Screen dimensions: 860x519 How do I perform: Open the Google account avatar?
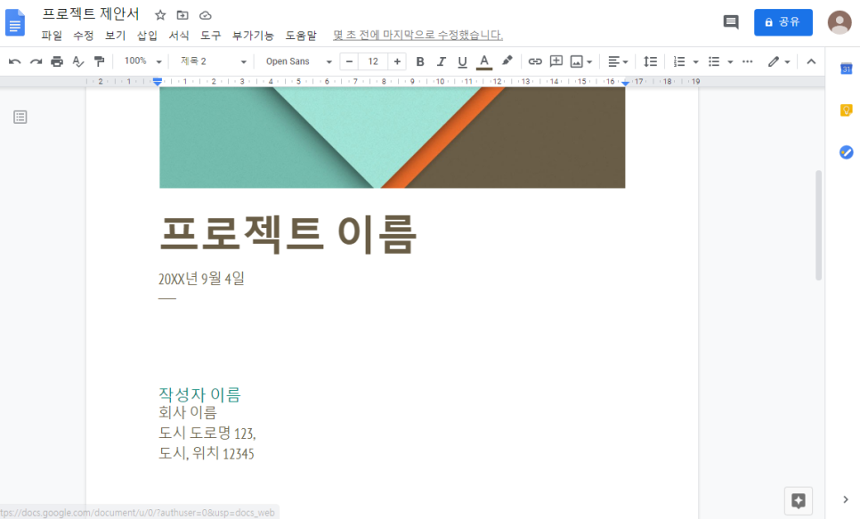coord(840,22)
